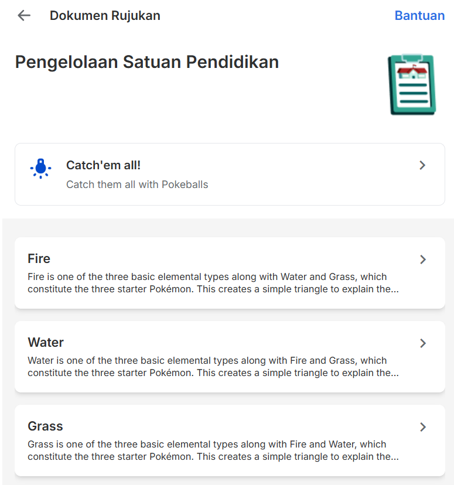The width and height of the screenshot is (454, 485).
Task: Click "Catch them all with Pokeballs" subtitle
Action: coord(137,185)
